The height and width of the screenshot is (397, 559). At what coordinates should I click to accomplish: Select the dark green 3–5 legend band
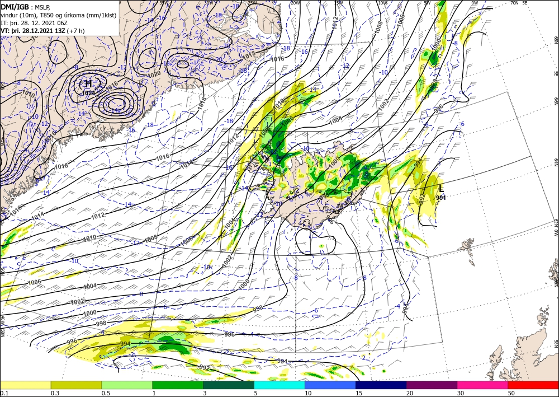[x=229, y=385]
